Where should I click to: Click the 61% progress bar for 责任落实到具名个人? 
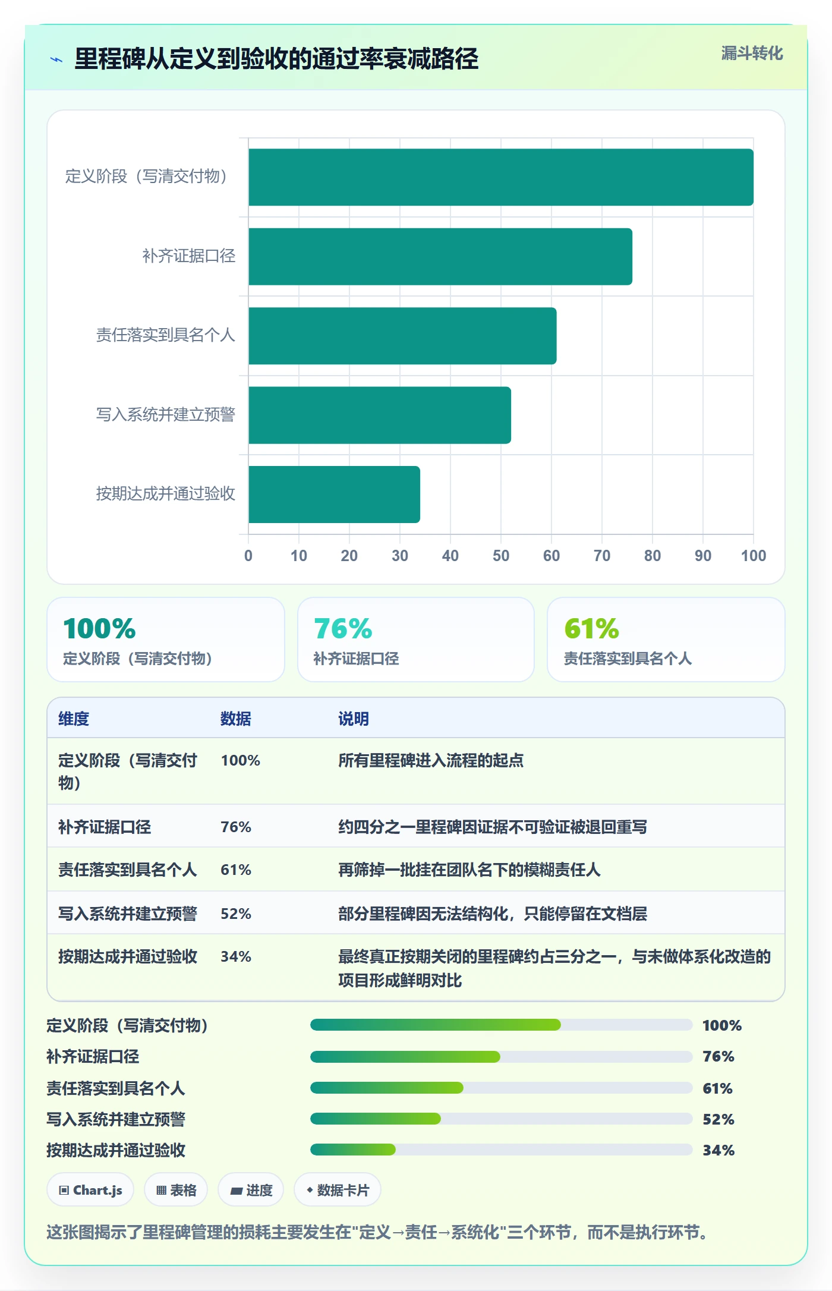pos(502,1088)
